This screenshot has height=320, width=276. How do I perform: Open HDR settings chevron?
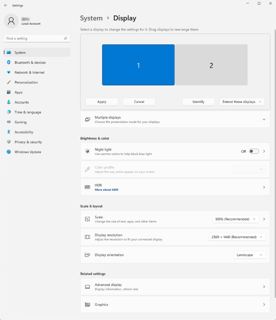coord(264,187)
